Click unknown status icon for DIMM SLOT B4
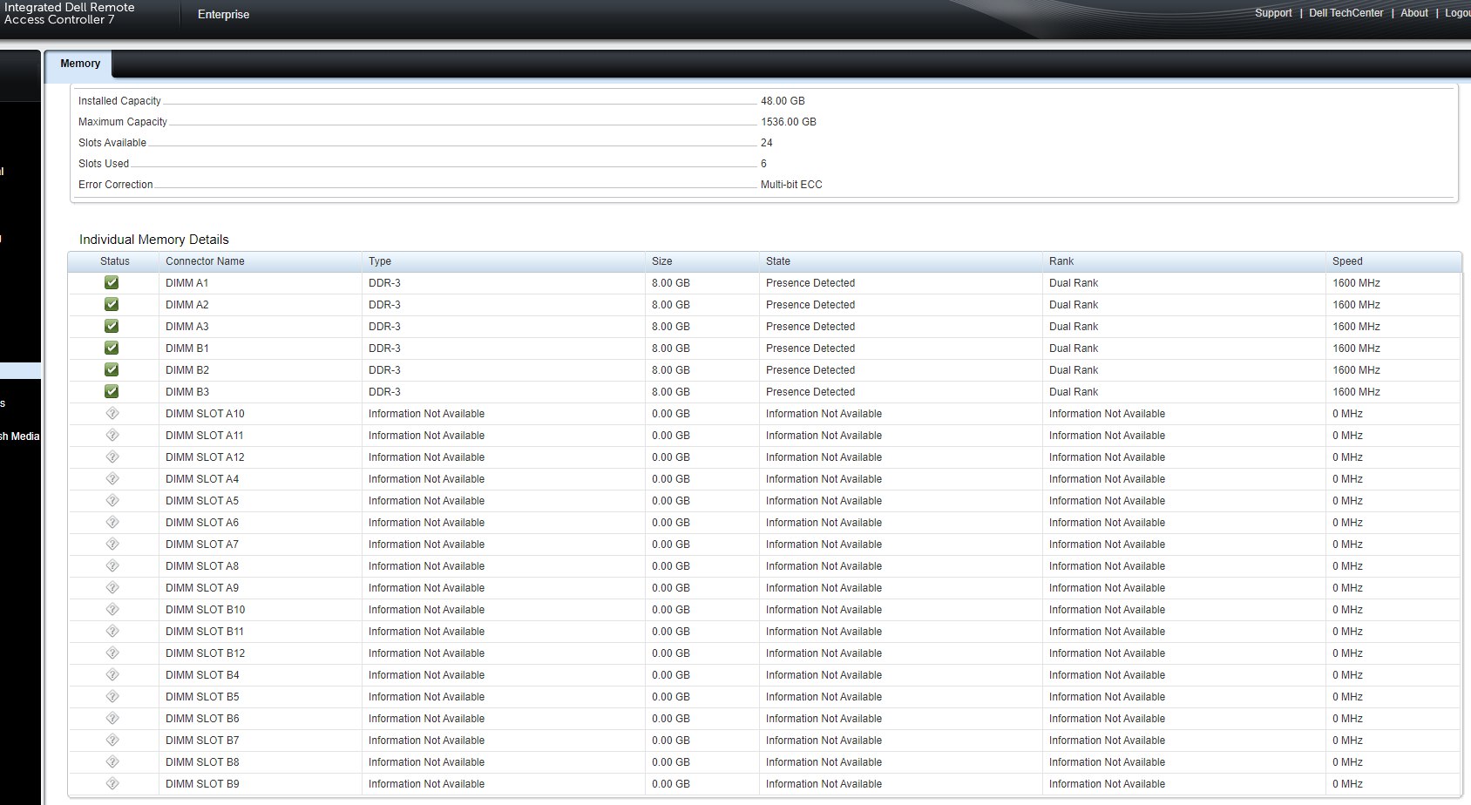This screenshot has width=1471, height=805. (112, 674)
